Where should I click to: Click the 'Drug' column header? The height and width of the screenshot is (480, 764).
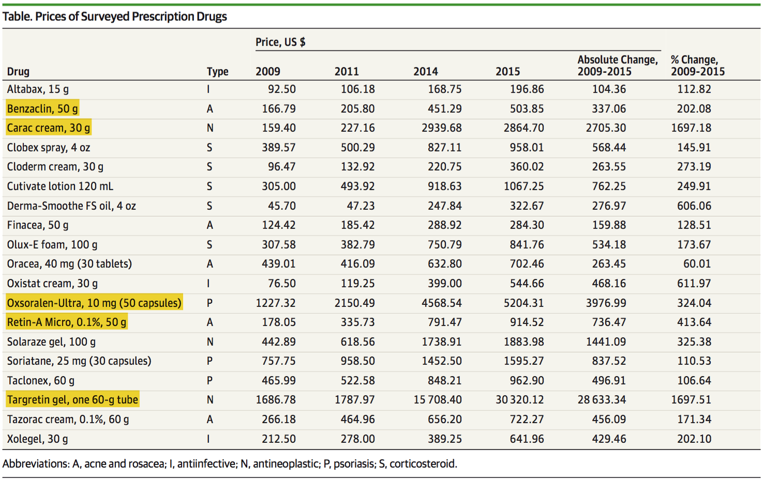[x=18, y=71]
